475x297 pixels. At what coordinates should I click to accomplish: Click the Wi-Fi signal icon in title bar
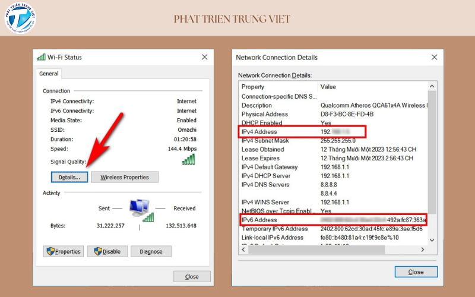click(x=41, y=57)
